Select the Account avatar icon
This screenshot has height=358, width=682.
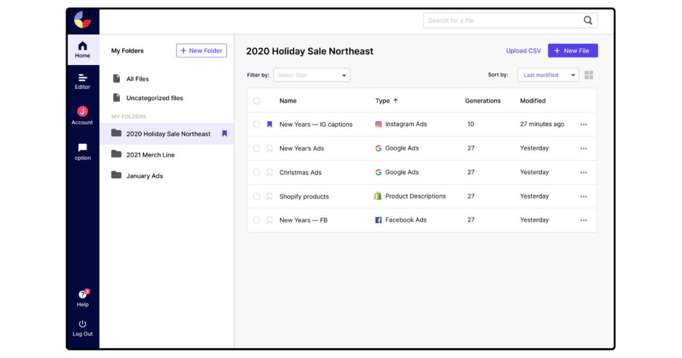82,111
